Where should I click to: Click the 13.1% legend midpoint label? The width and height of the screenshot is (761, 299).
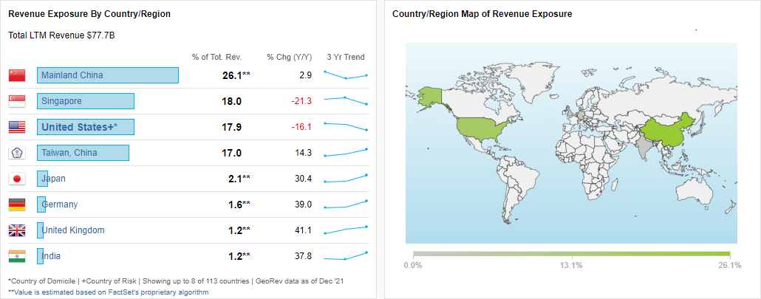[x=571, y=265]
